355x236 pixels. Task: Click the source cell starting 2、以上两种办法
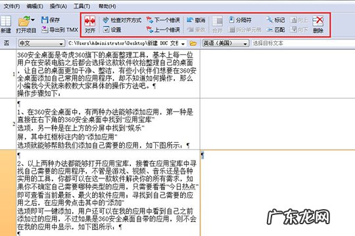[x=108, y=193]
